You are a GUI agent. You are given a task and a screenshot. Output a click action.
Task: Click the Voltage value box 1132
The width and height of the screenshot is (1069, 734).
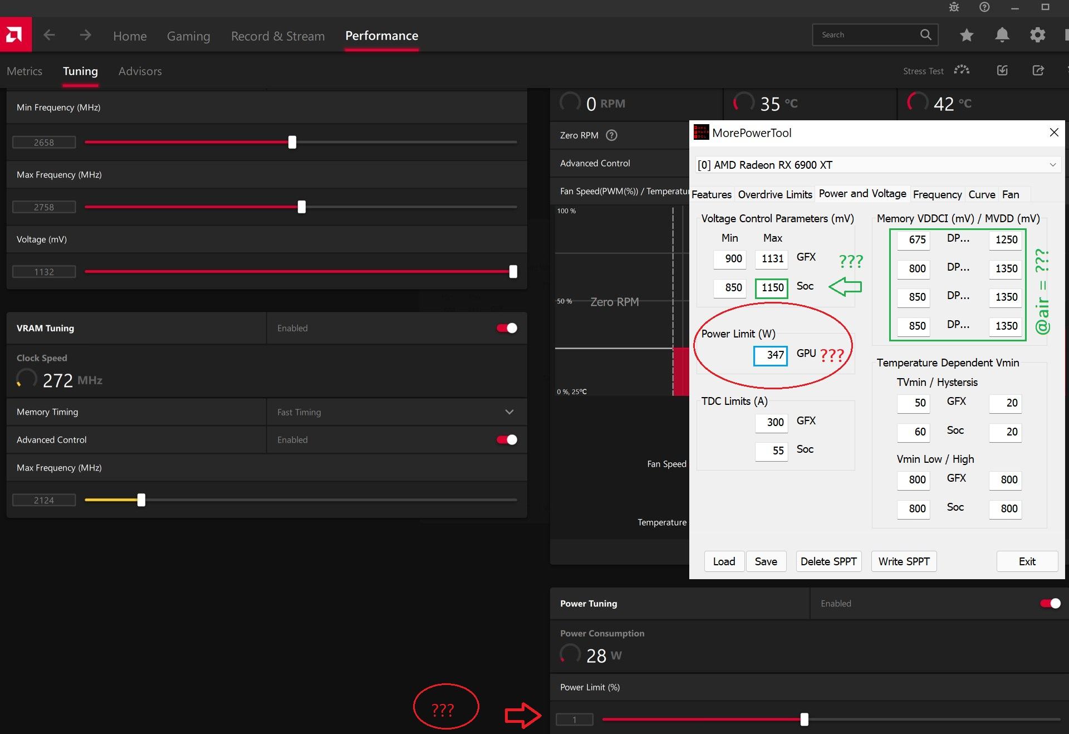(44, 272)
